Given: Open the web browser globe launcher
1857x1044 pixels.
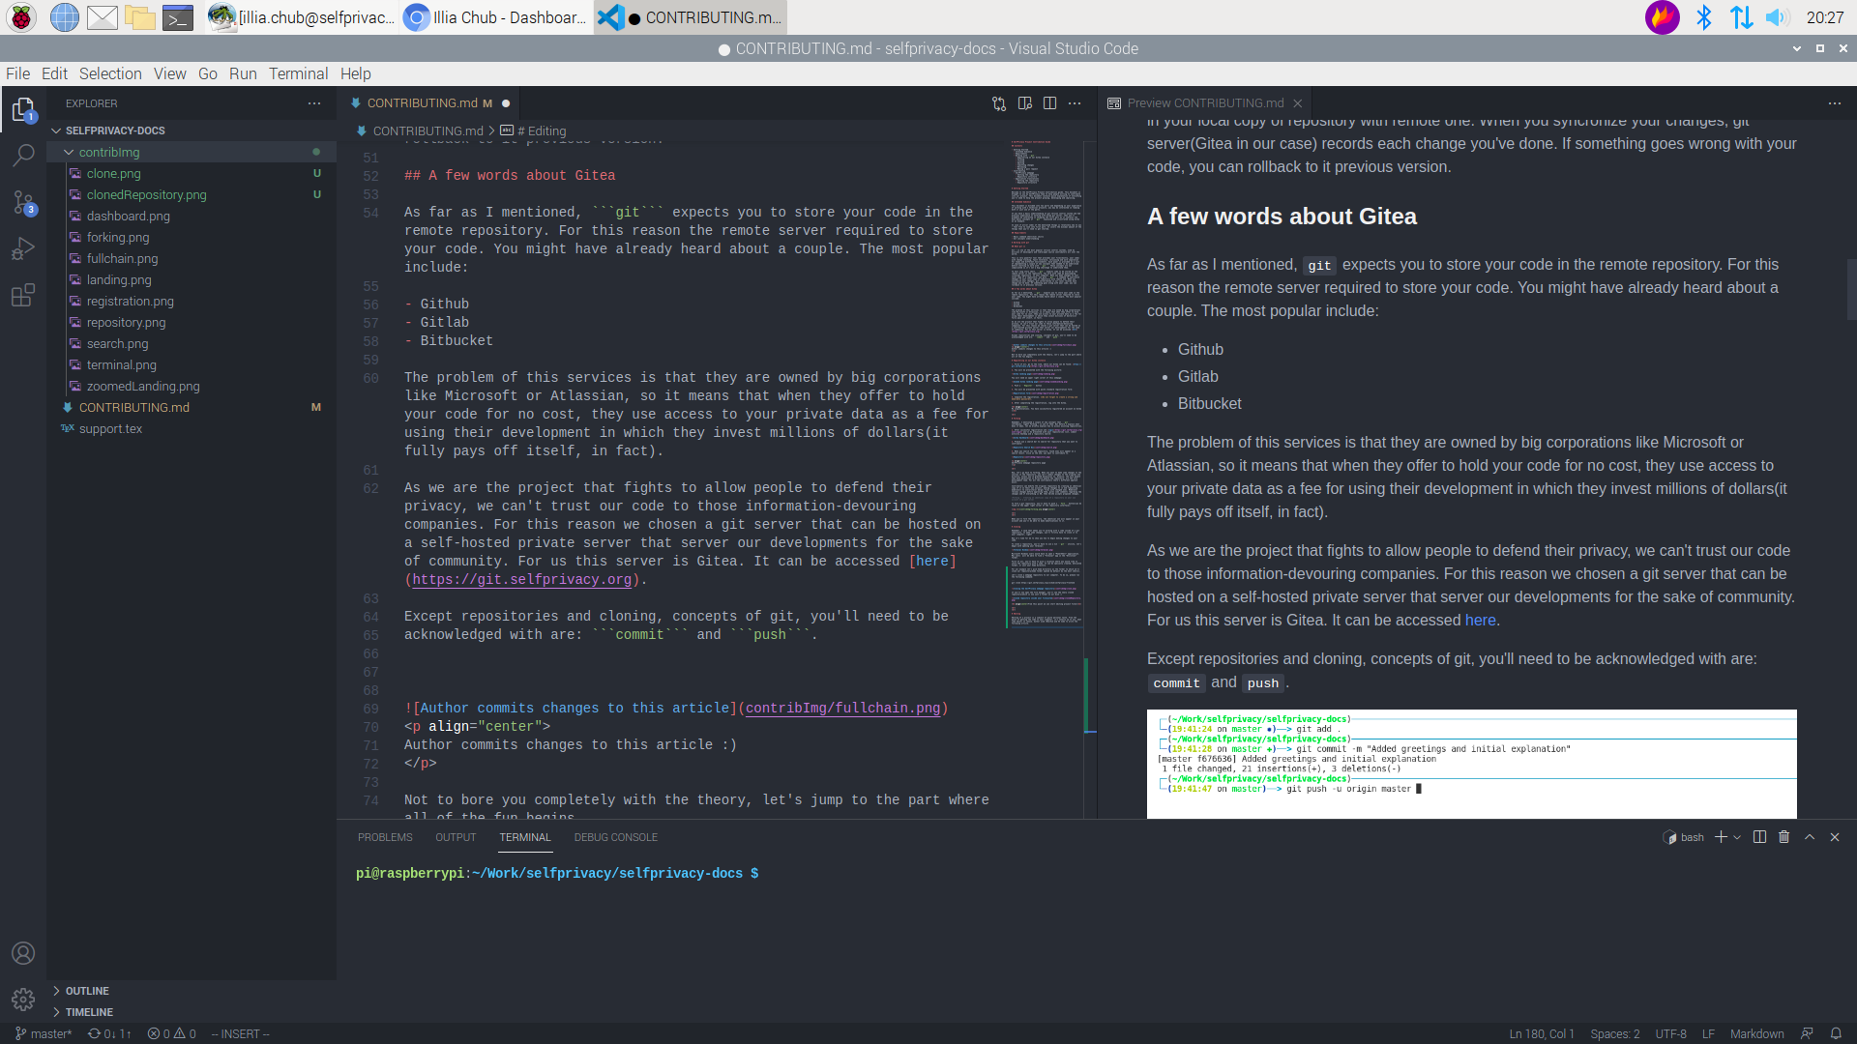Looking at the screenshot, I should click(64, 17).
